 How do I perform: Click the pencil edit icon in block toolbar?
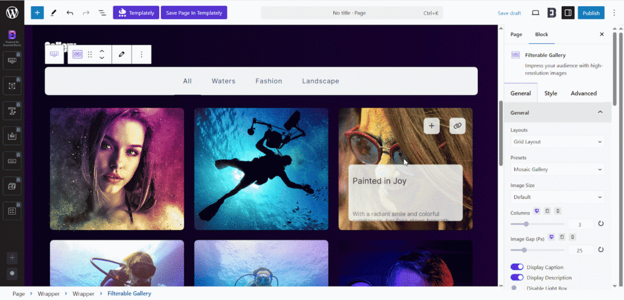click(122, 54)
